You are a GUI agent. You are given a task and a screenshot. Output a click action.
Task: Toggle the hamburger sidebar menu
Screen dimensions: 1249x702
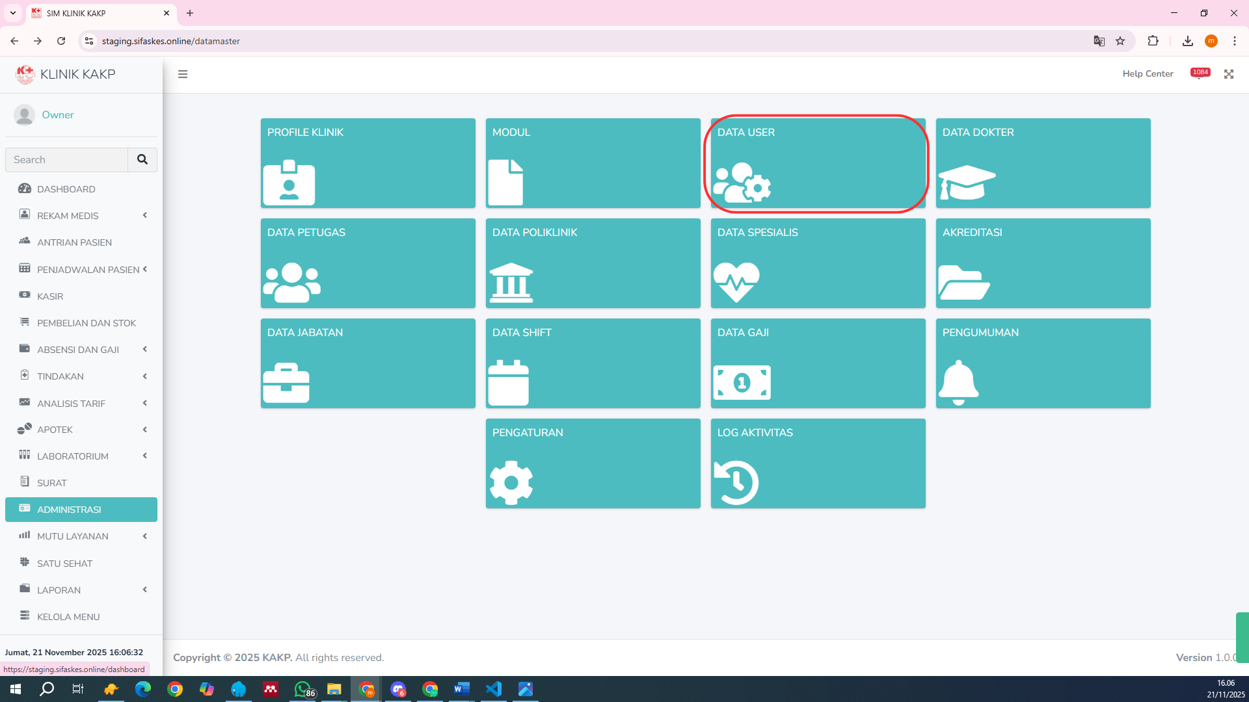(x=183, y=74)
